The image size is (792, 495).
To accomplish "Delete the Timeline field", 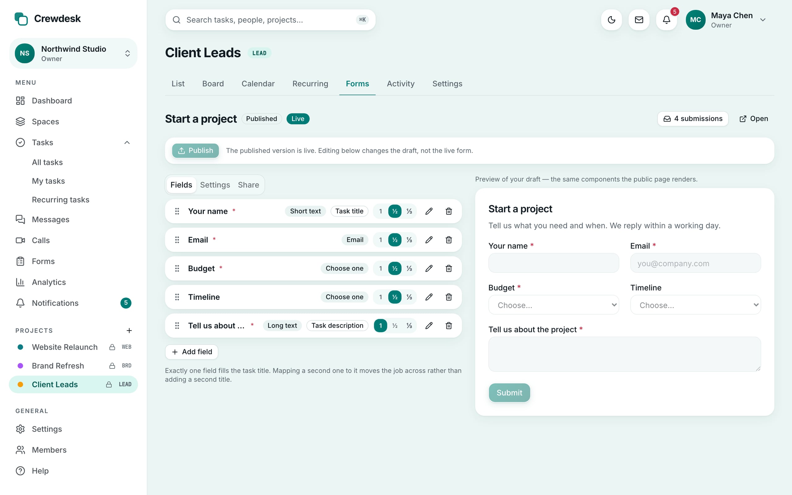I will coord(449,297).
